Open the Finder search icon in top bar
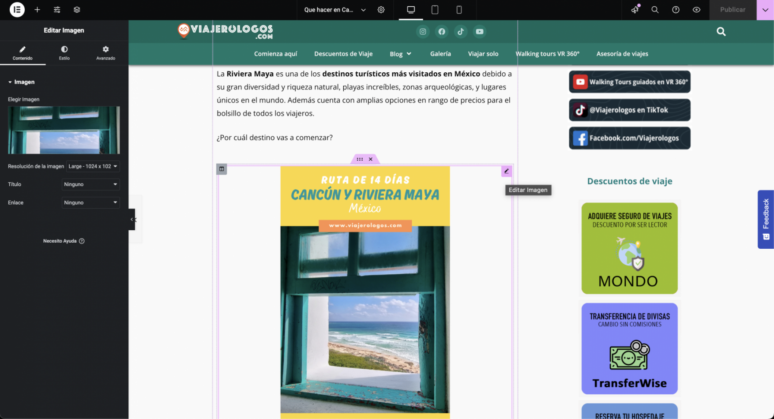The height and width of the screenshot is (419, 774). point(655,10)
